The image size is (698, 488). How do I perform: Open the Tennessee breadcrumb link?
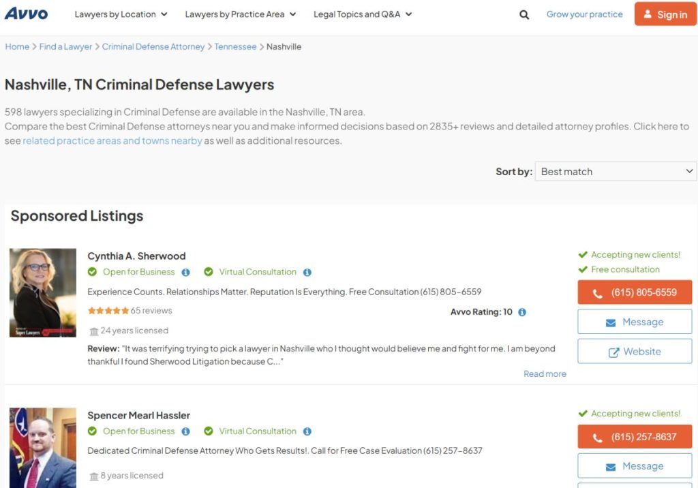point(235,47)
